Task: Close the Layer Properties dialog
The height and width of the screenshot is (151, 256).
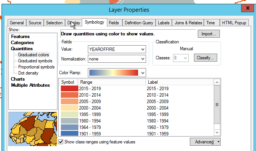Action: pyautogui.click(x=248, y=8)
